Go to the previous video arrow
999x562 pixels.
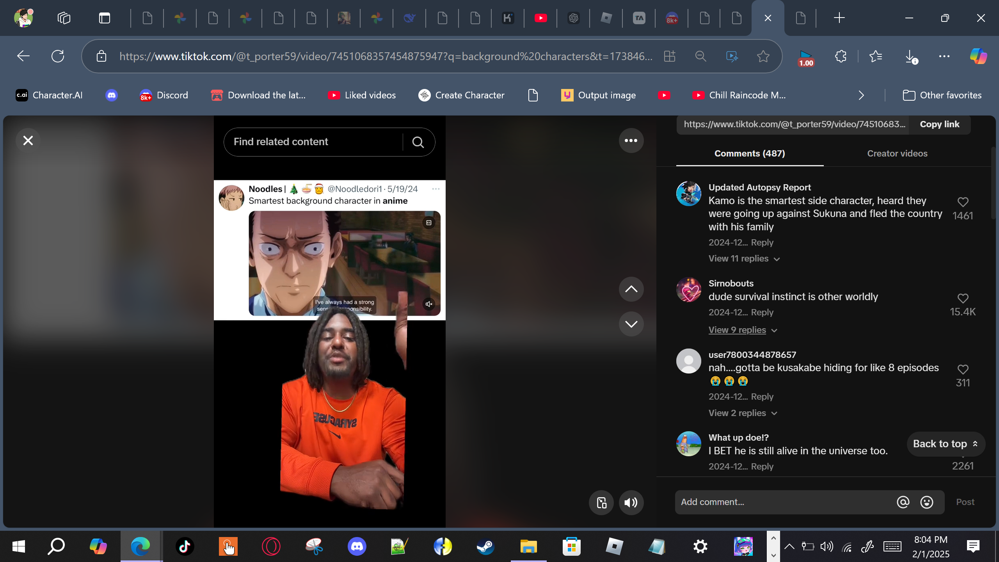coord(631,289)
